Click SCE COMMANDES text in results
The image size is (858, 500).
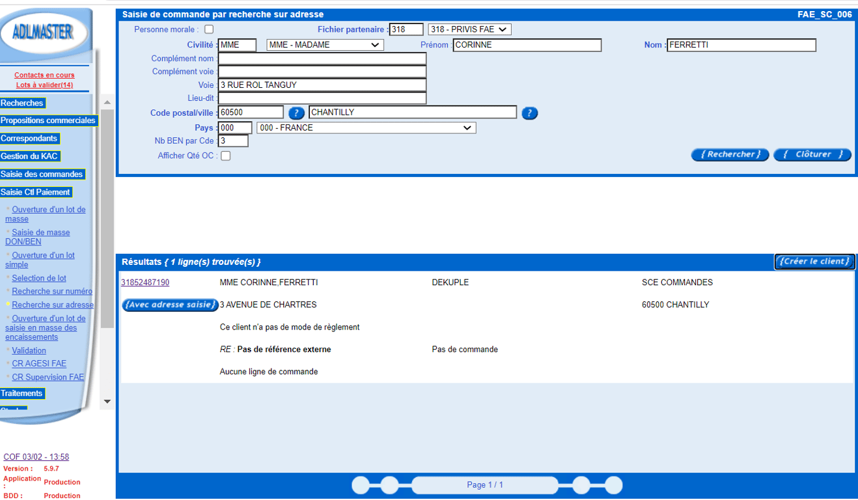click(677, 283)
